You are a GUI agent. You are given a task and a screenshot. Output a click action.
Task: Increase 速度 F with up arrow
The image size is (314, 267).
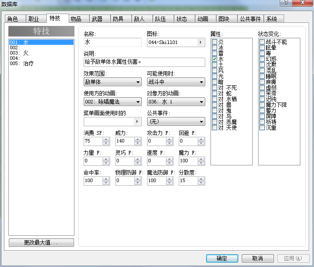click(x=170, y=159)
